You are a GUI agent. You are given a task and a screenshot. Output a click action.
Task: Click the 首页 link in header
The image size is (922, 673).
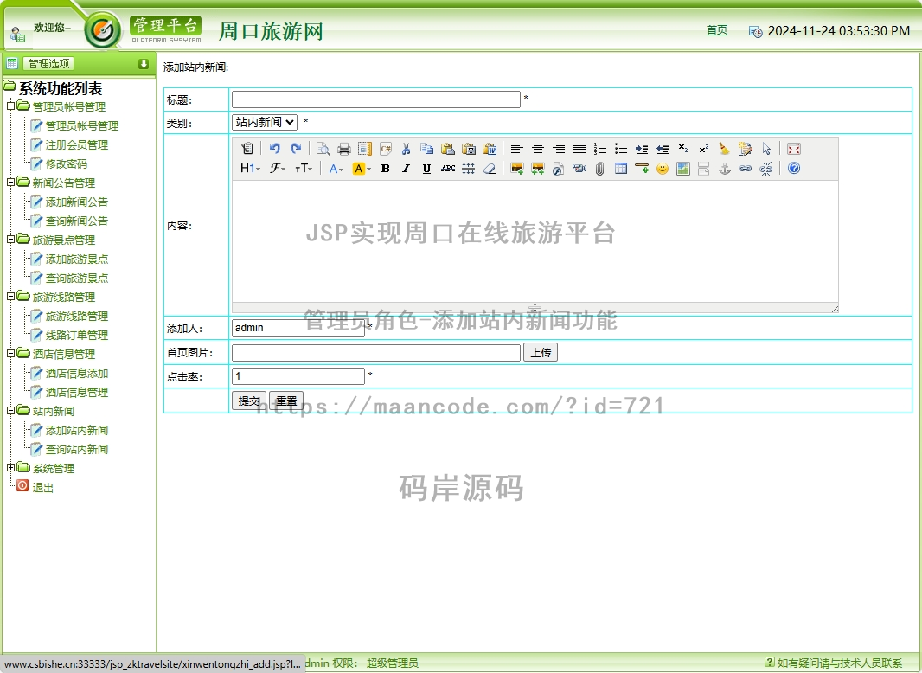coord(717,30)
